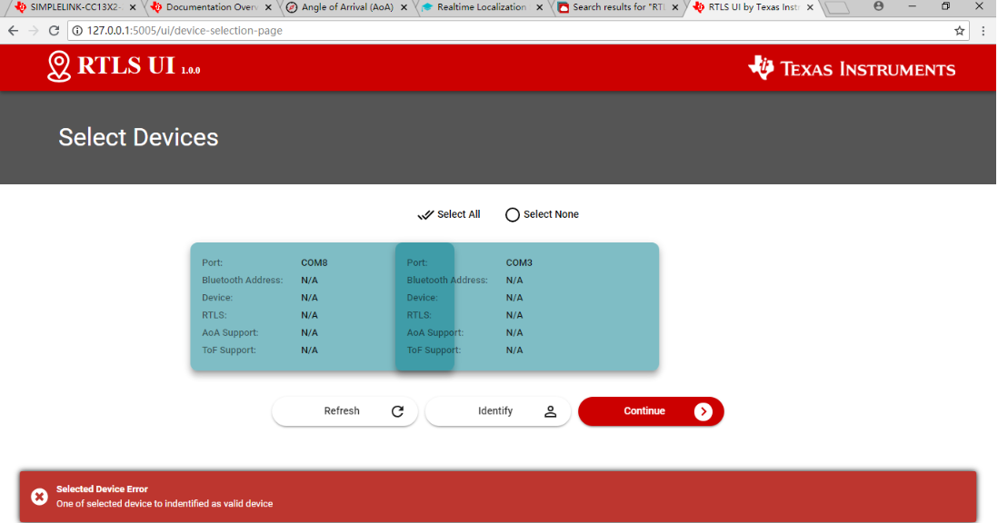Switch to the Angle of Arrival (AoA) tab

[x=347, y=7]
